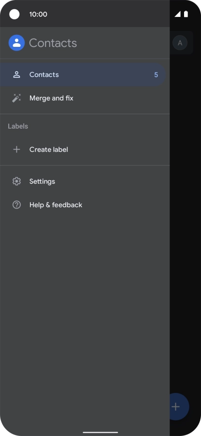Select the person icon beside Contacts
Viewport: 201px width, 436px height.
coord(16,75)
